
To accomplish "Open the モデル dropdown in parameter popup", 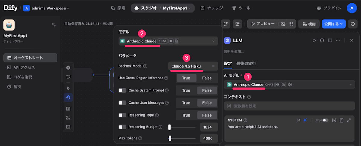I will point(168,41).
